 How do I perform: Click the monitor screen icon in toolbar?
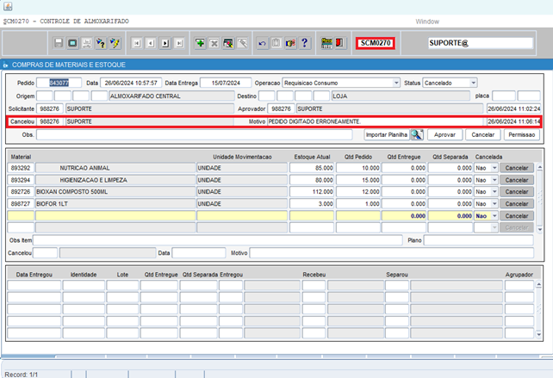(x=72, y=43)
